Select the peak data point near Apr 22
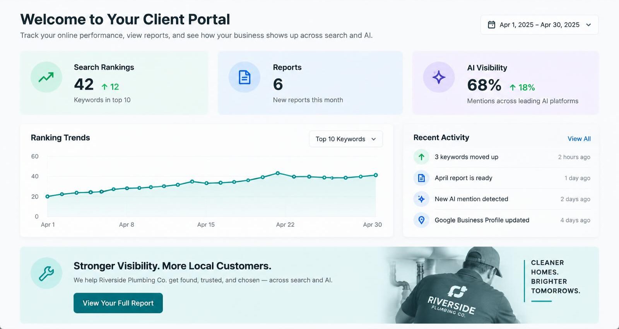Screen dimensions: 619x329 278,173
